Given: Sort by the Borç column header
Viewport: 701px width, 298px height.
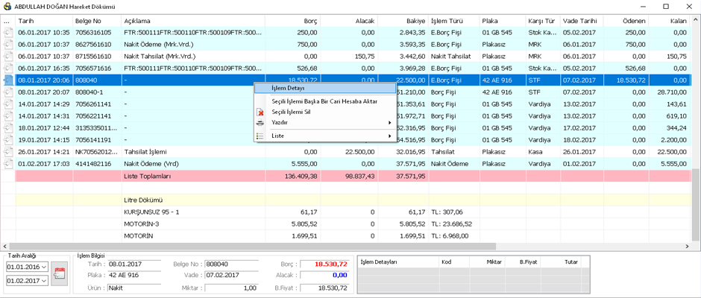Looking at the screenshot, I should click(x=292, y=21).
